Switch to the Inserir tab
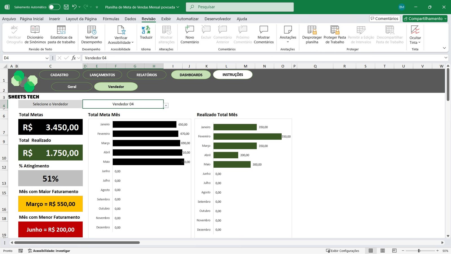 click(54, 19)
